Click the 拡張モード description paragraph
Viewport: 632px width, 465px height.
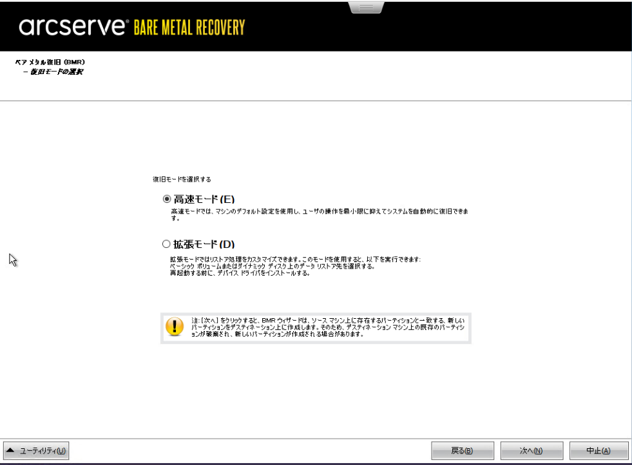pos(295,266)
